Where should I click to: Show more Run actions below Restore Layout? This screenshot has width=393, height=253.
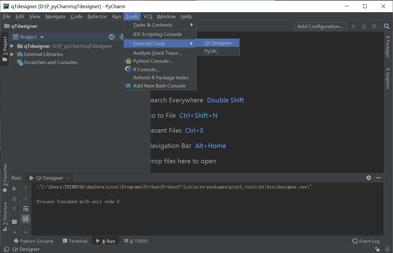(14, 232)
